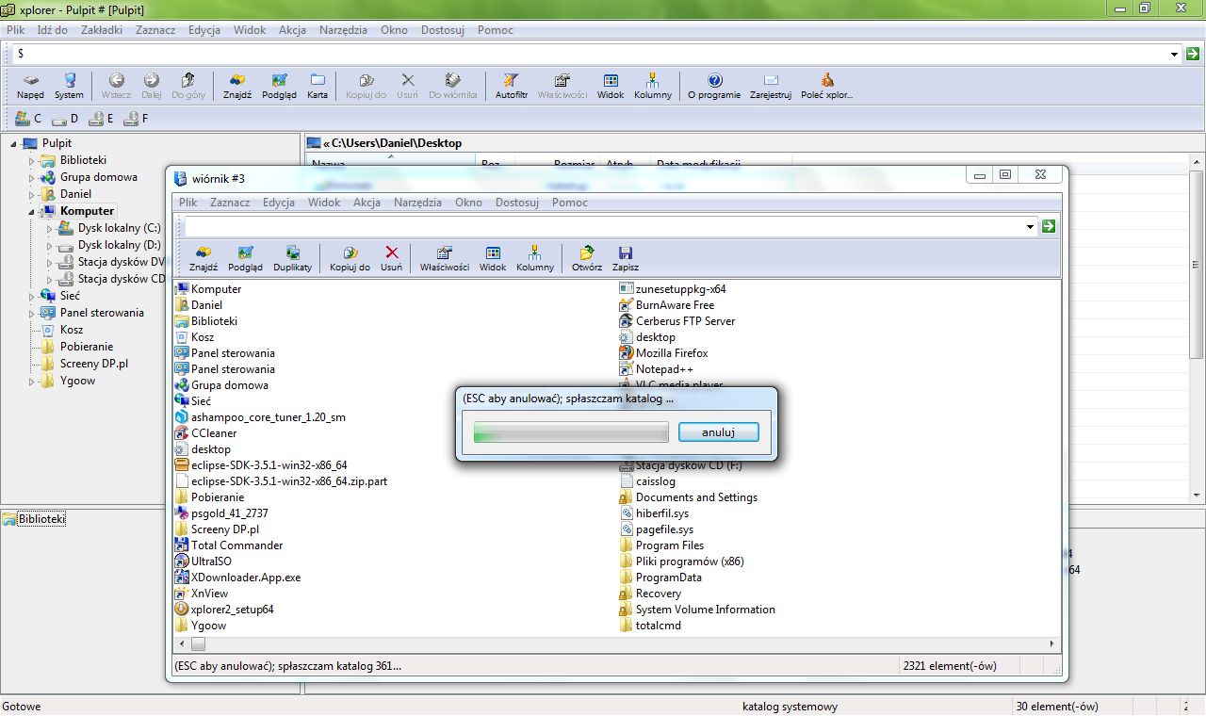Click Kolumny in the wiórnik toolbar

point(535,259)
